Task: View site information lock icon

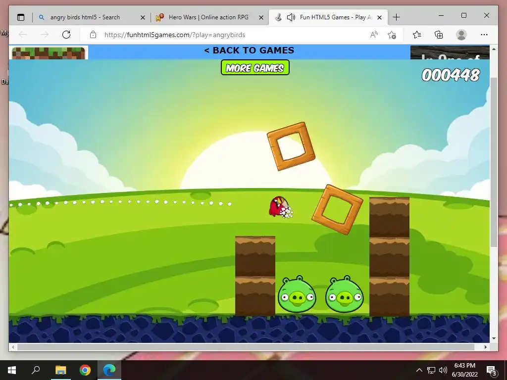Action: click(x=93, y=35)
